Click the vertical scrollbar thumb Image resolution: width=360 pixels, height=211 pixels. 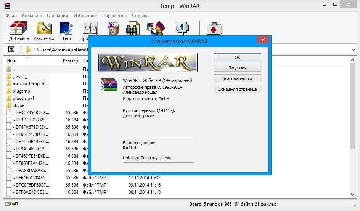tap(353, 106)
